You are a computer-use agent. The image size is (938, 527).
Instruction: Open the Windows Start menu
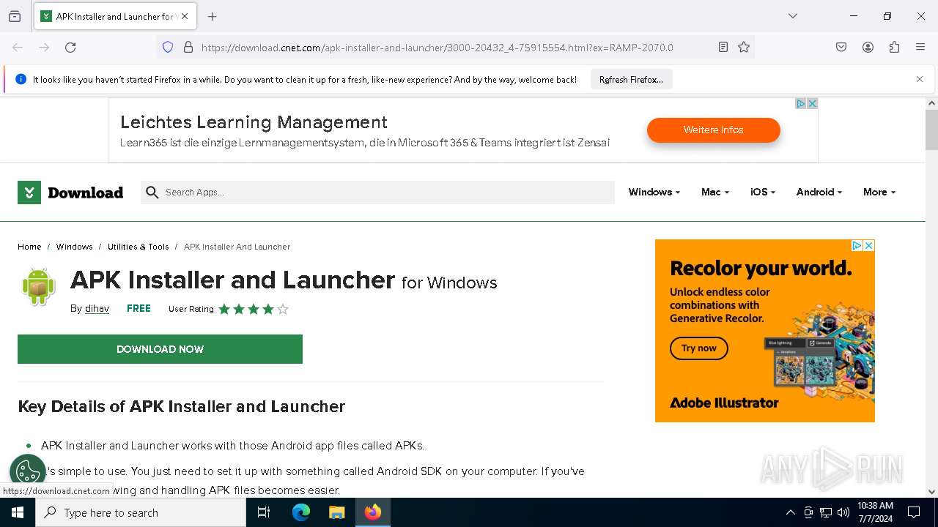(18, 512)
